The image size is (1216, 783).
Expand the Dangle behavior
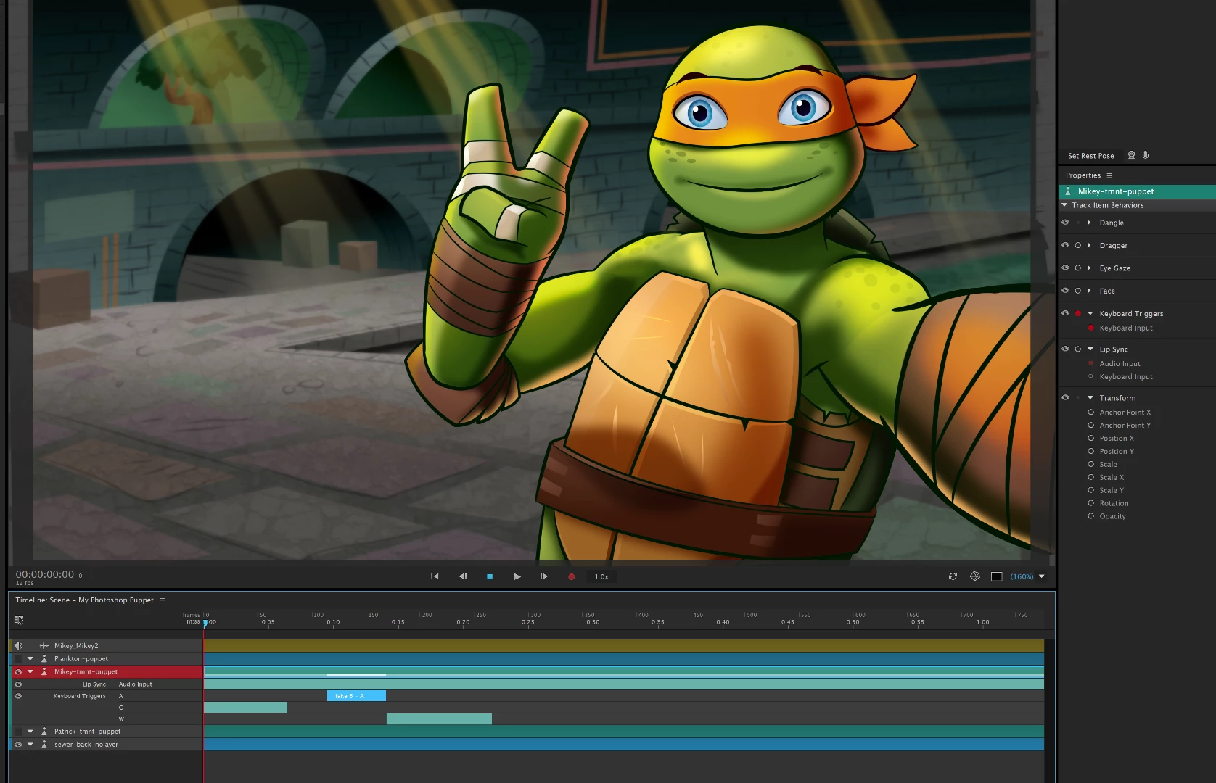pyautogui.click(x=1089, y=223)
